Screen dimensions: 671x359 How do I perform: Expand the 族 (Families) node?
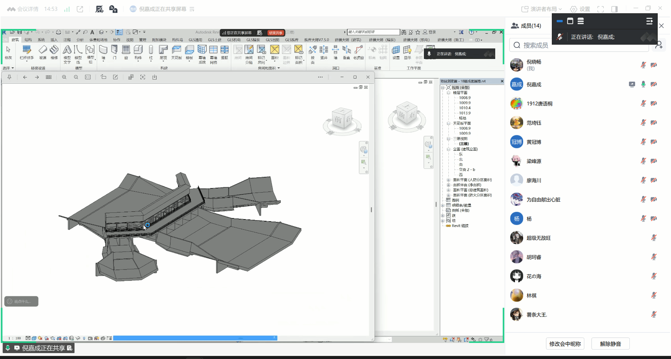pyautogui.click(x=443, y=216)
